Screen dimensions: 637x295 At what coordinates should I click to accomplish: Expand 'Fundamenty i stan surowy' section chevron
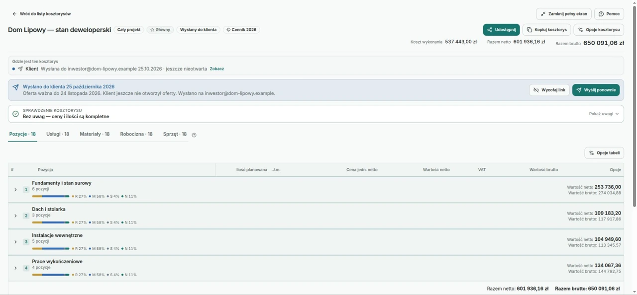[x=15, y=190]
